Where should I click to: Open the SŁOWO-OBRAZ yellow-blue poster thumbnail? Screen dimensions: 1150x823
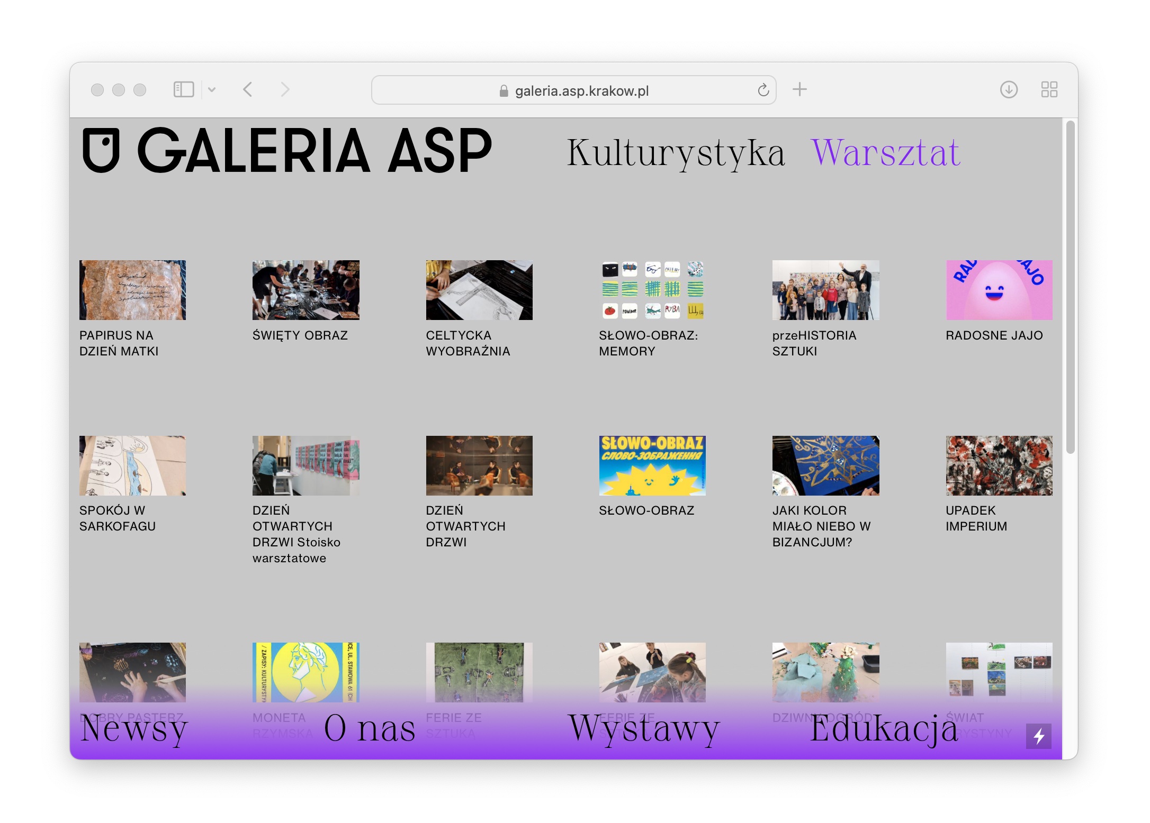[652, 465]
